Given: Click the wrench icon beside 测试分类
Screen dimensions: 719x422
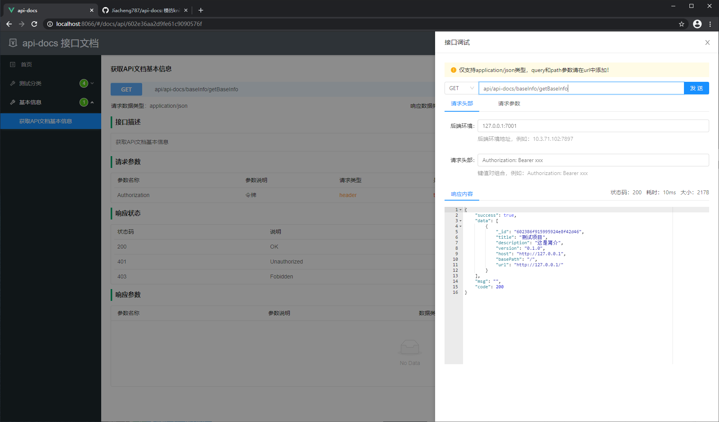Looking at the screenshot, I should (13, 83).
